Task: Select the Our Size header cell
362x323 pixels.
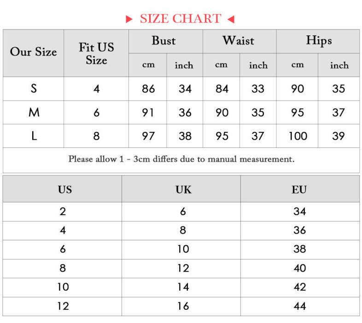Action: (33, 52)
